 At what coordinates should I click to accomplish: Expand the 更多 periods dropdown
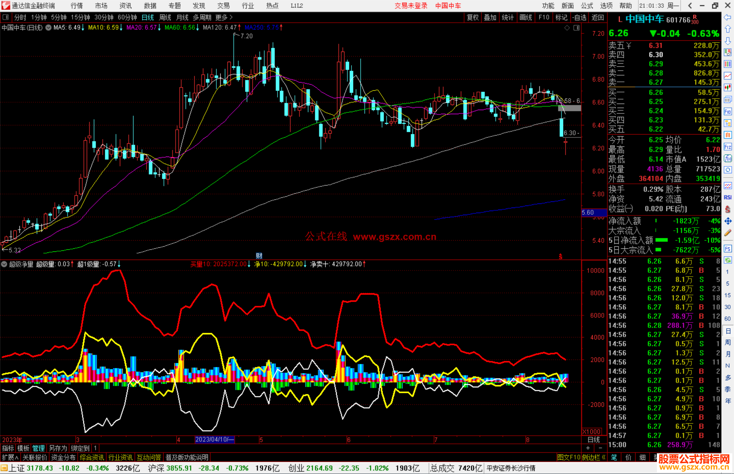[x=224, y=17]
